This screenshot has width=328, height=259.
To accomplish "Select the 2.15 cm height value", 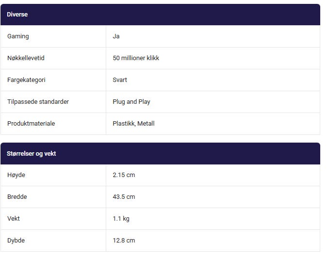I will (x=124, y=175).
